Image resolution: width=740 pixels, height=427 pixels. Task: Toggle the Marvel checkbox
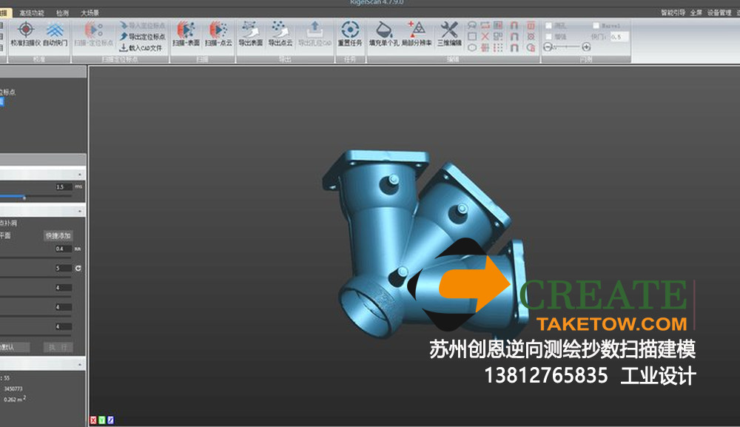pos(596,25)
